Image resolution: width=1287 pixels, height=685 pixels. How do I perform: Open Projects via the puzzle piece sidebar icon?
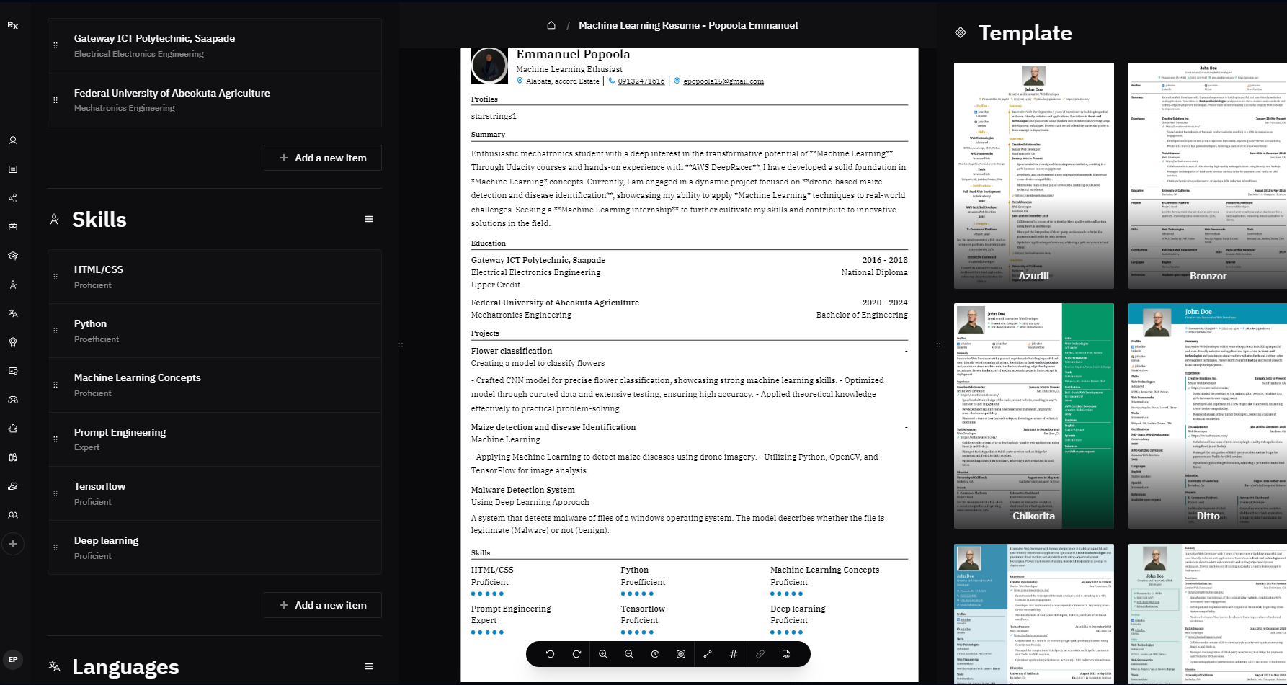13,429
